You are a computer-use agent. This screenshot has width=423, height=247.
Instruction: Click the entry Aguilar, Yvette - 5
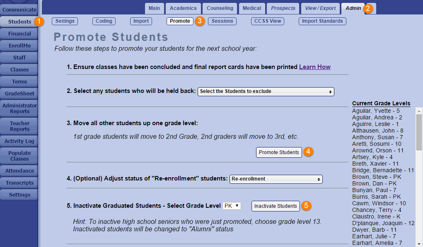[x=376, y=111]
